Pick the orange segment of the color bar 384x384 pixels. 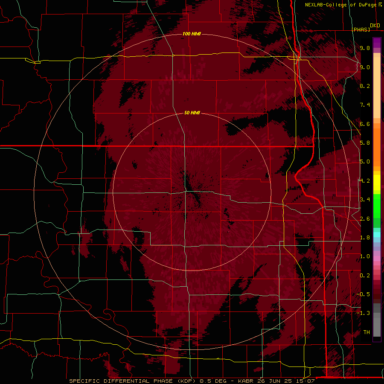(377, 147)
